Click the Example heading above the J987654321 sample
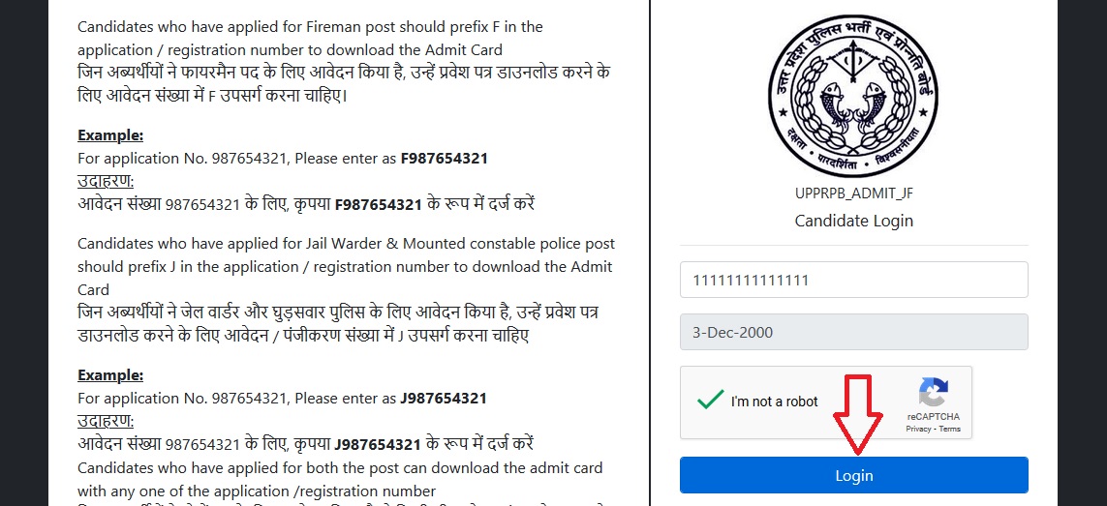Screen dimensions: 1107x506 pyautogui.click(x=110, y=374)
